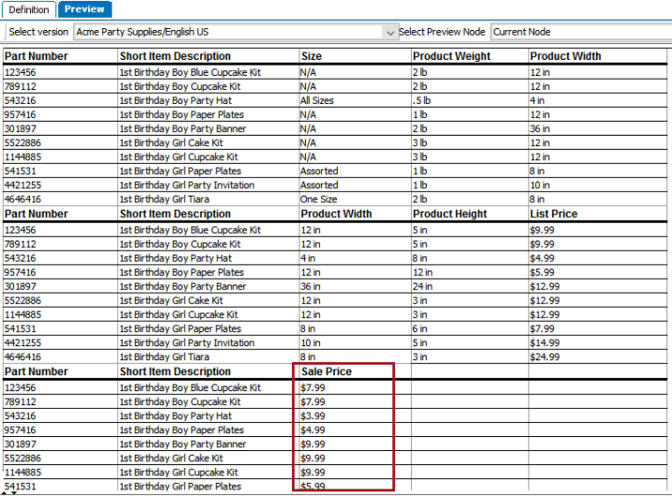This screenshot has width=672, height=496.
Task: Click the Acme Party Supplies/English US version box
Action: (235, 32)
